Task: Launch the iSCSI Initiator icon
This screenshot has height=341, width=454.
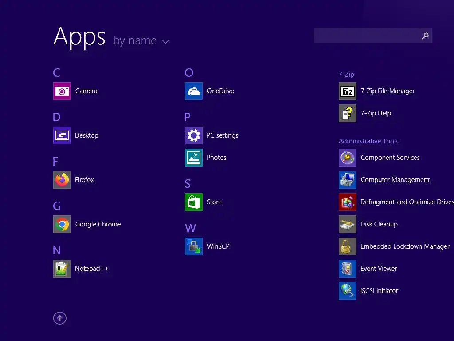Action: [348, 291]
